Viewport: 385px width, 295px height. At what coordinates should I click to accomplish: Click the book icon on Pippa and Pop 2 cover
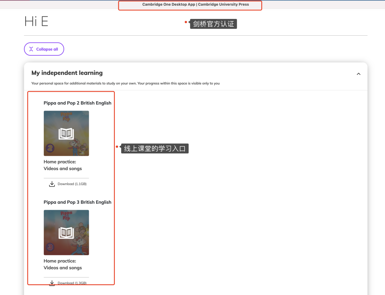click(x=66, y=134)
